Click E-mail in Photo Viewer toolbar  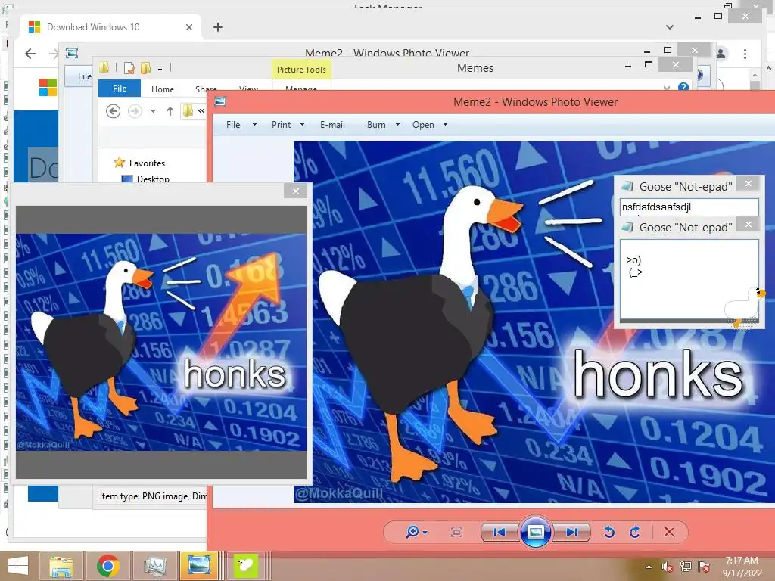[332, 125]
